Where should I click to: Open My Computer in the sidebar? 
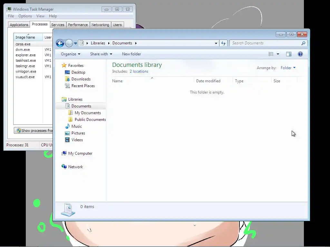click(x=80, y=153)
